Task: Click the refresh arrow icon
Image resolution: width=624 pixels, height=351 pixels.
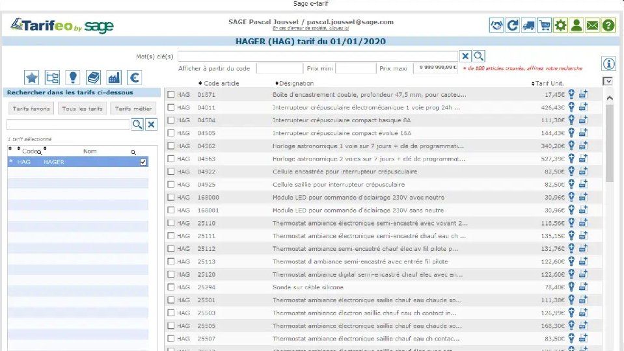Action: tap(512, 25)
